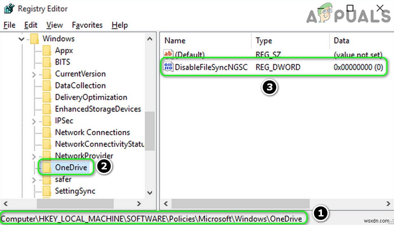Expand the IPSec key
This screenshot has height=225, width=394.
pyautogui.click(x=34, y=121)
